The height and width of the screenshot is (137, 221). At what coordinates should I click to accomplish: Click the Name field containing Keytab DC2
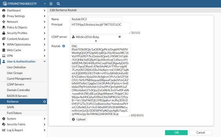pos(96,19)
